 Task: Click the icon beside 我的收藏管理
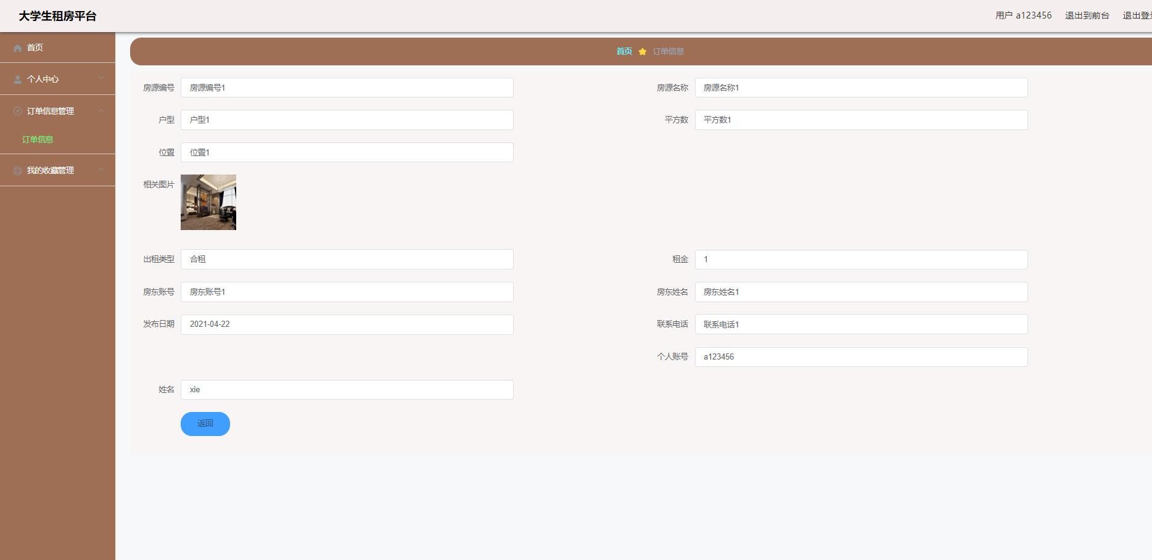coord(17,170)
